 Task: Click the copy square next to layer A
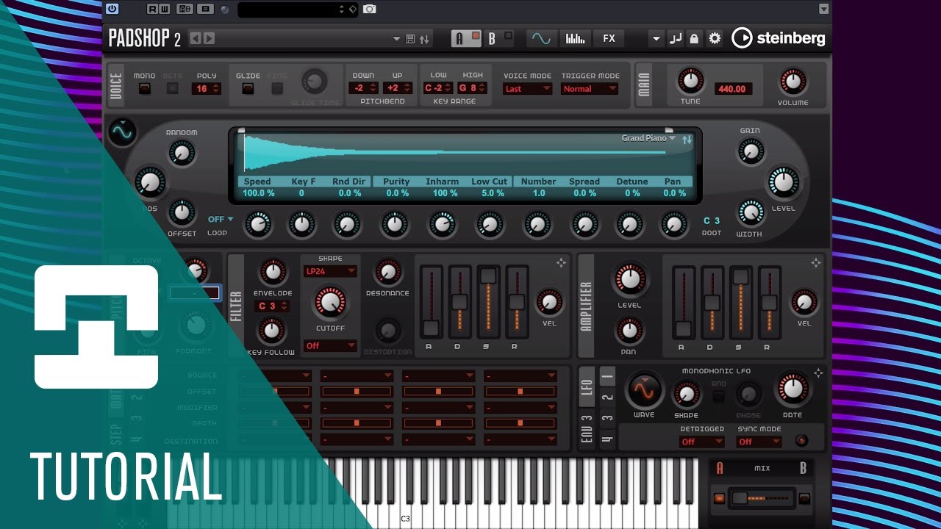tap(476, 35)
